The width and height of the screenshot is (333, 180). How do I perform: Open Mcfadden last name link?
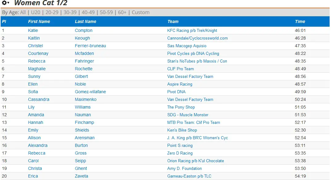point(84,54)
